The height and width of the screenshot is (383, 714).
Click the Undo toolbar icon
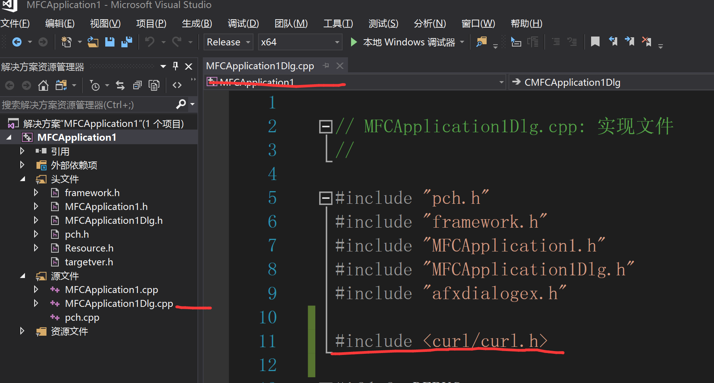point(150,42)
